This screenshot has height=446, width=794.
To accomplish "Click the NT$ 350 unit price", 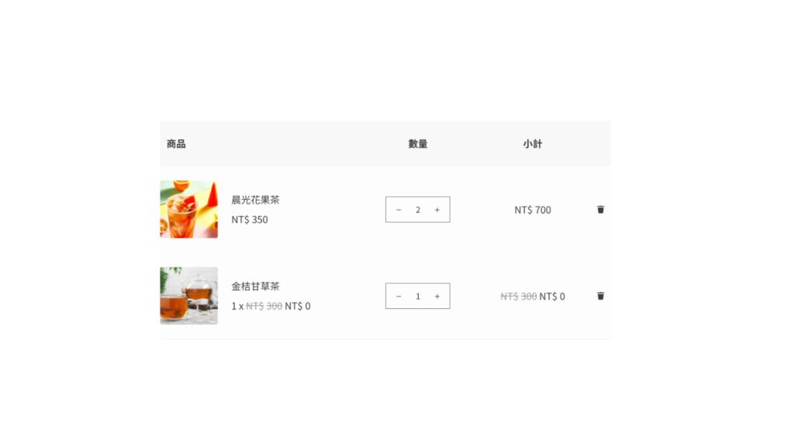I will 250,219.
